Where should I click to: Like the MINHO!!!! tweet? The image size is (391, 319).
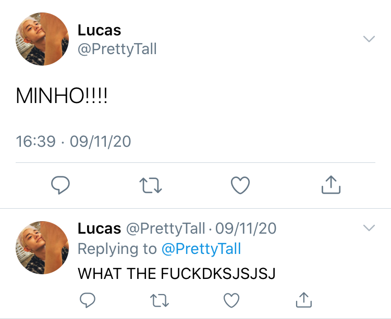pyautogui.click(x=240, y=185)
